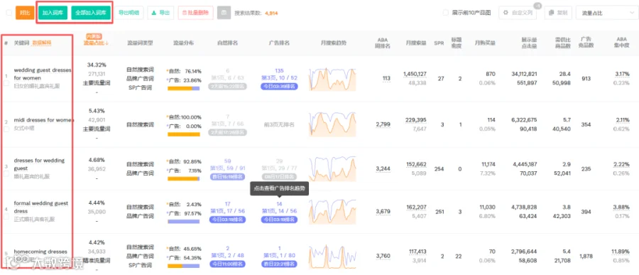This screenshot has width=639, height=275.
Task: Toggle the select-all checkbox beside 对比
Action: (9, 13)
